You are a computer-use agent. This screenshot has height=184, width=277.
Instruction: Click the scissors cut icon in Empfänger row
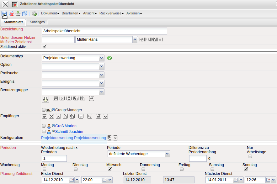58,116
